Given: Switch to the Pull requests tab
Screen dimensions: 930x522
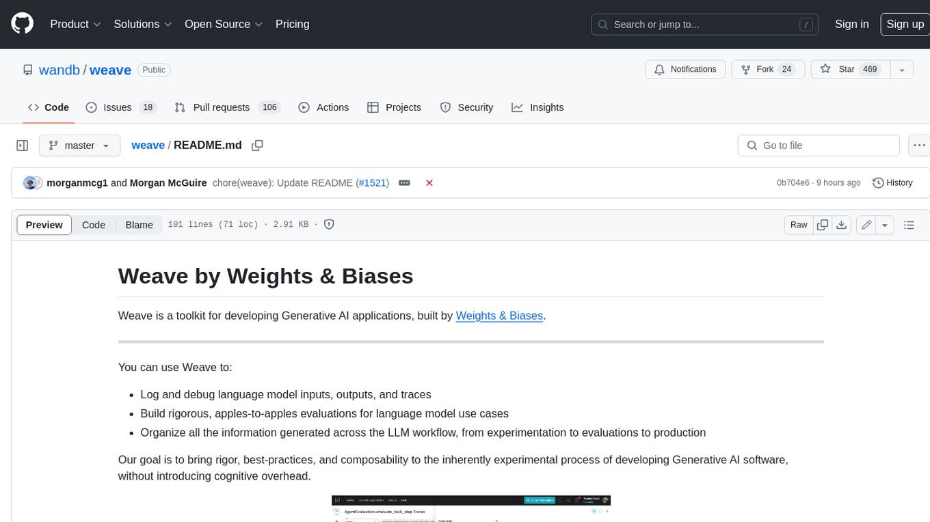Looking at the screenshot, I should click(228, 107).
